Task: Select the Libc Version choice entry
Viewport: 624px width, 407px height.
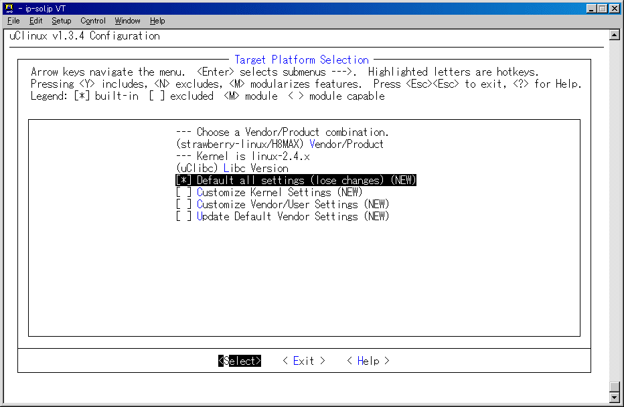Action: 232,168
